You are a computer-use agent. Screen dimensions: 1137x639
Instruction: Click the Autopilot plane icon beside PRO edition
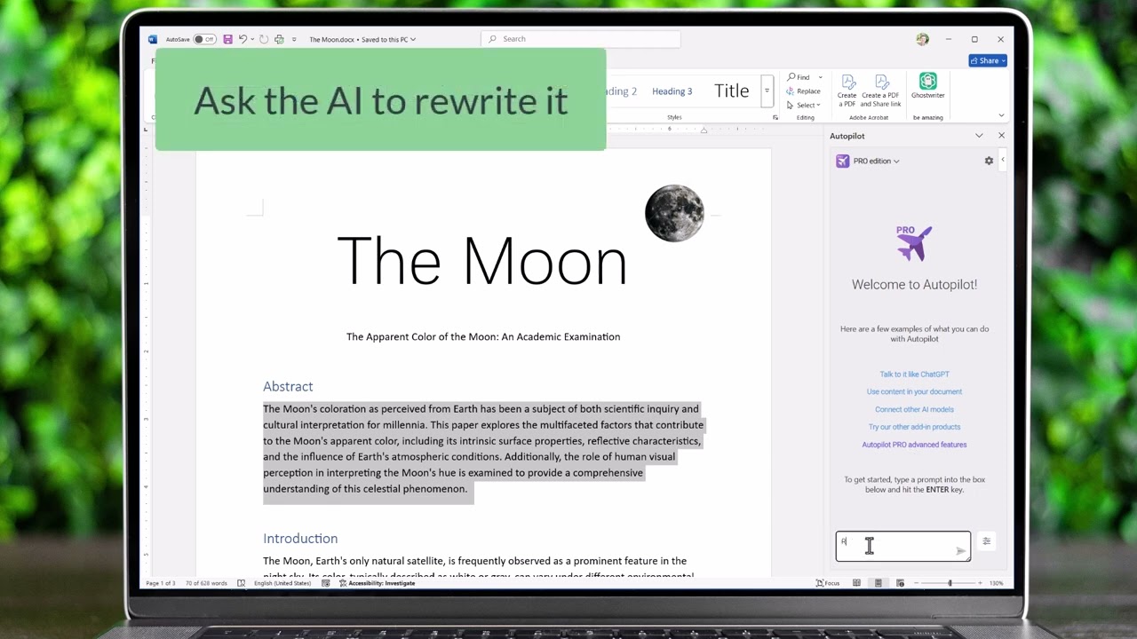(x=843, y=161)
